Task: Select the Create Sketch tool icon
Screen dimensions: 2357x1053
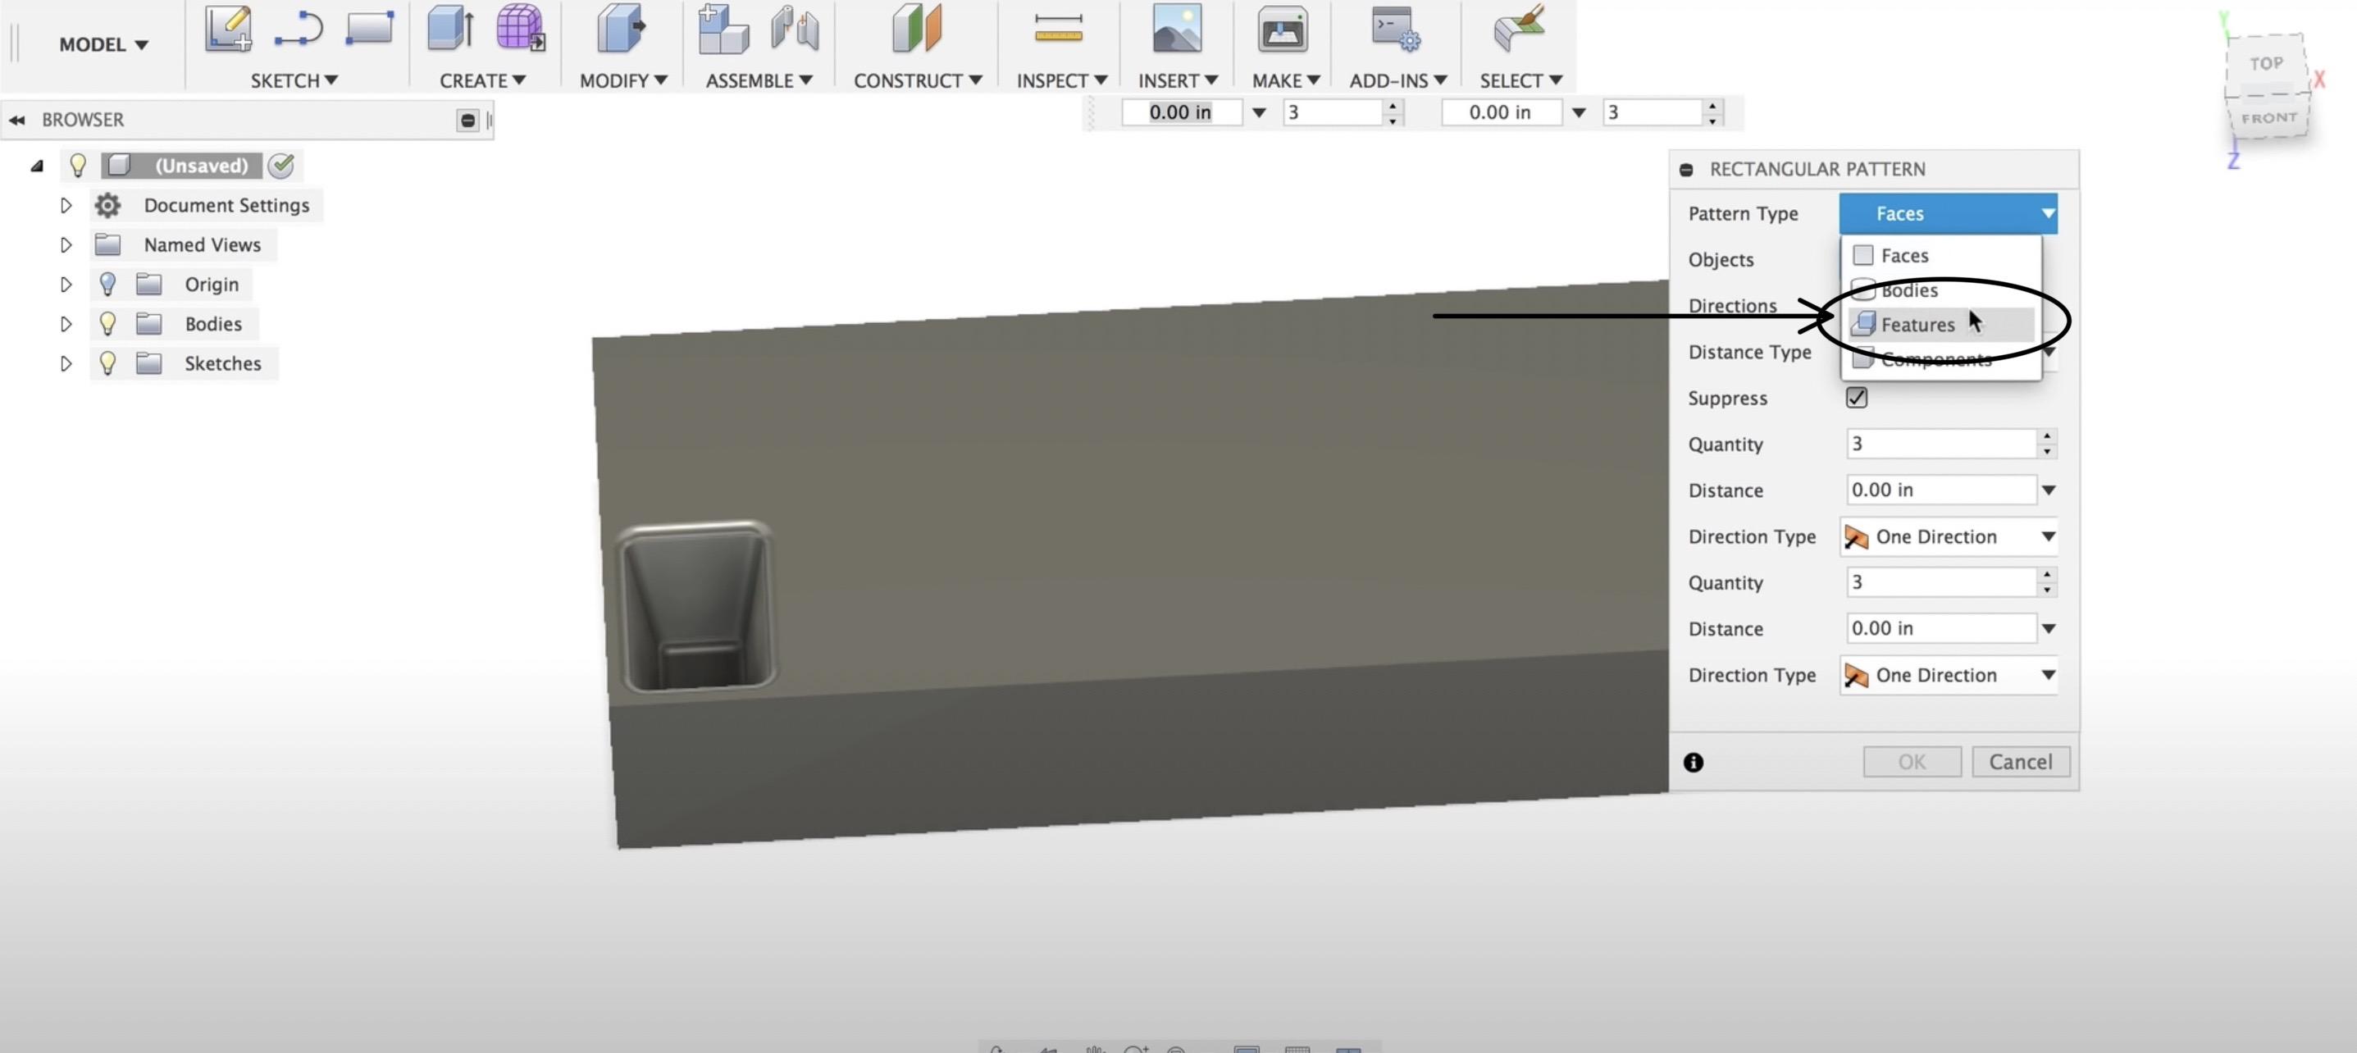Action: (x=228, y=29)
